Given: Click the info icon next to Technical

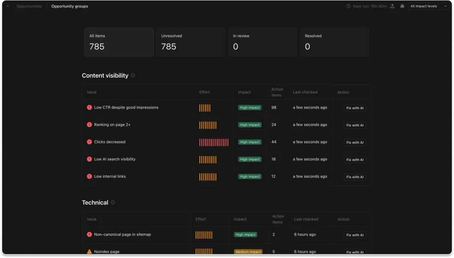Looking at the screenshot, I should pyautogui.click(x=113, y=202).
